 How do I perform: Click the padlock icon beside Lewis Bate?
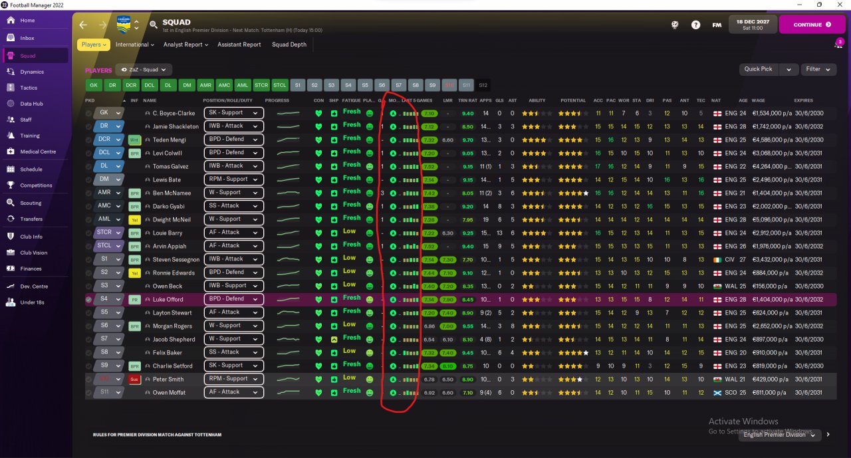coord(148,180)
